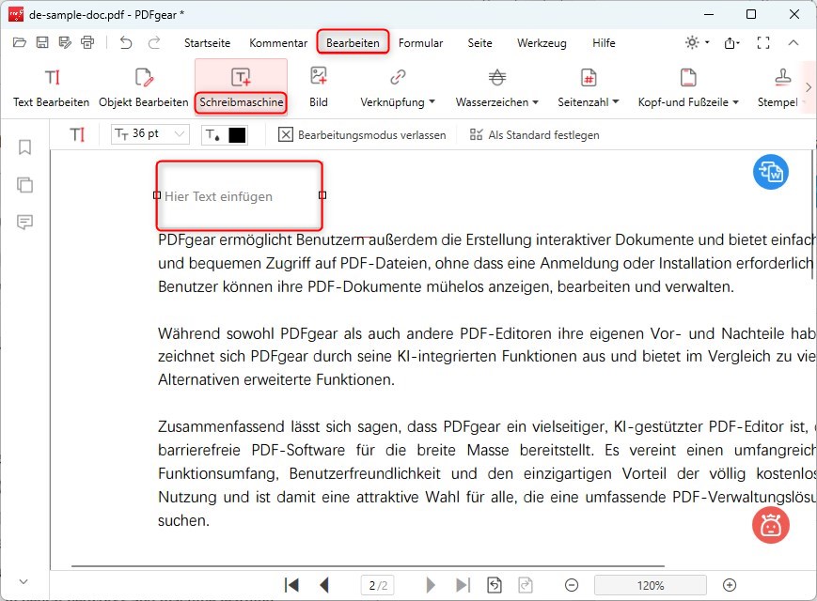The height and width of the screenshot is (601, 817).
Task: Zoom out with the minus button
Action: tap(572, 585)
